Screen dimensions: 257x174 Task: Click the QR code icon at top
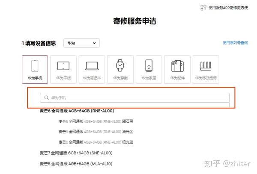point(203,8)
